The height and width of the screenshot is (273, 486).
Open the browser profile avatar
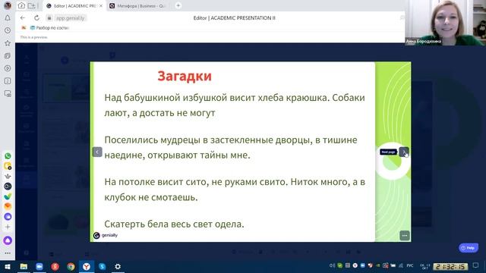8,5
